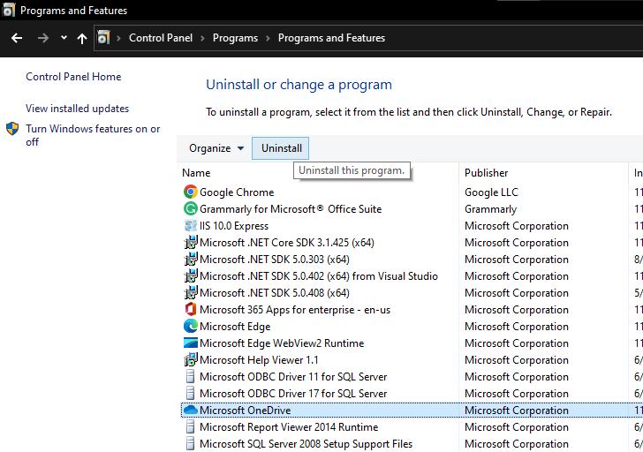Open Control Panel Home link
Screen dimensions: 643x452
click(x=73, y=77)
